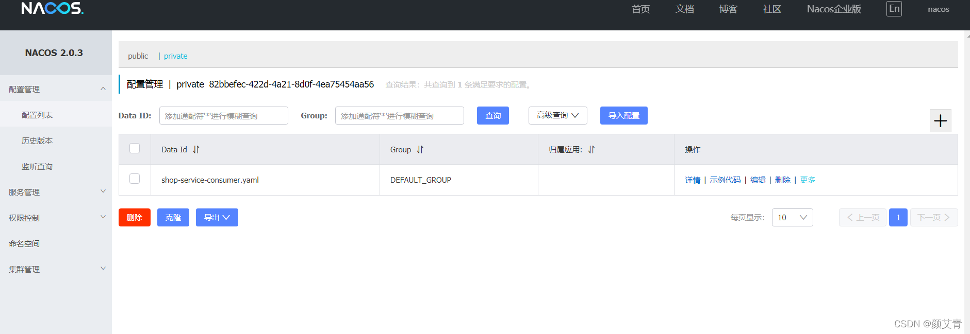970x334 pixels.
Task: Focus the Group search input field
Action: (399, 115)
